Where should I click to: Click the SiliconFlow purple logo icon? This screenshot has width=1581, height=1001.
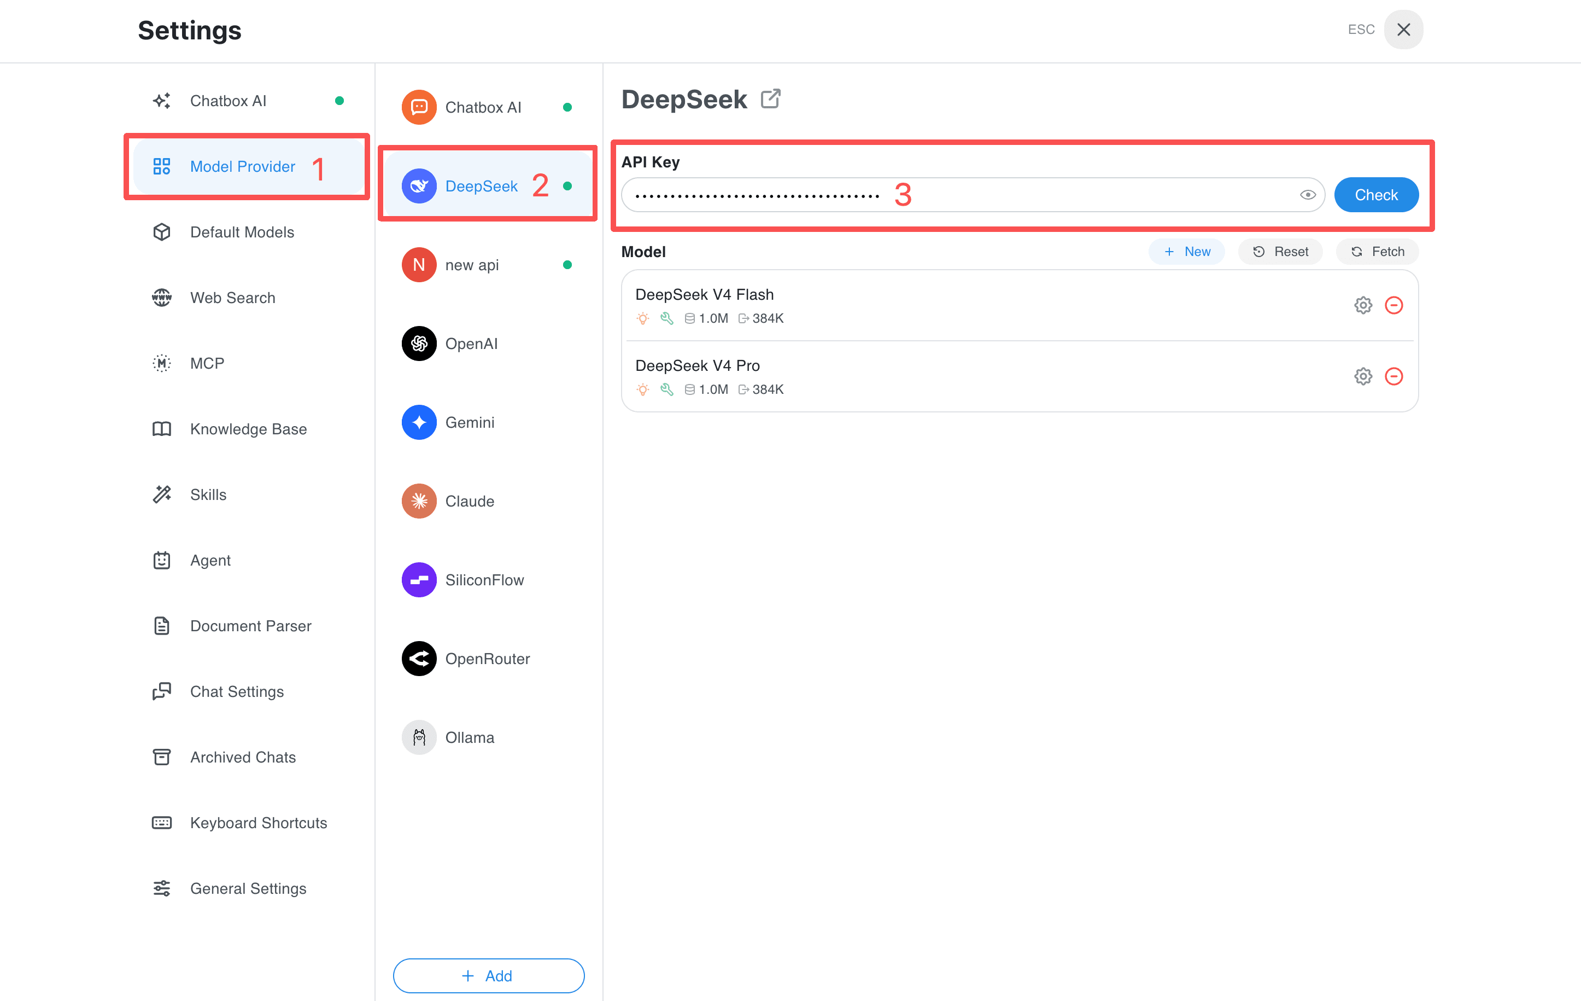419,580
